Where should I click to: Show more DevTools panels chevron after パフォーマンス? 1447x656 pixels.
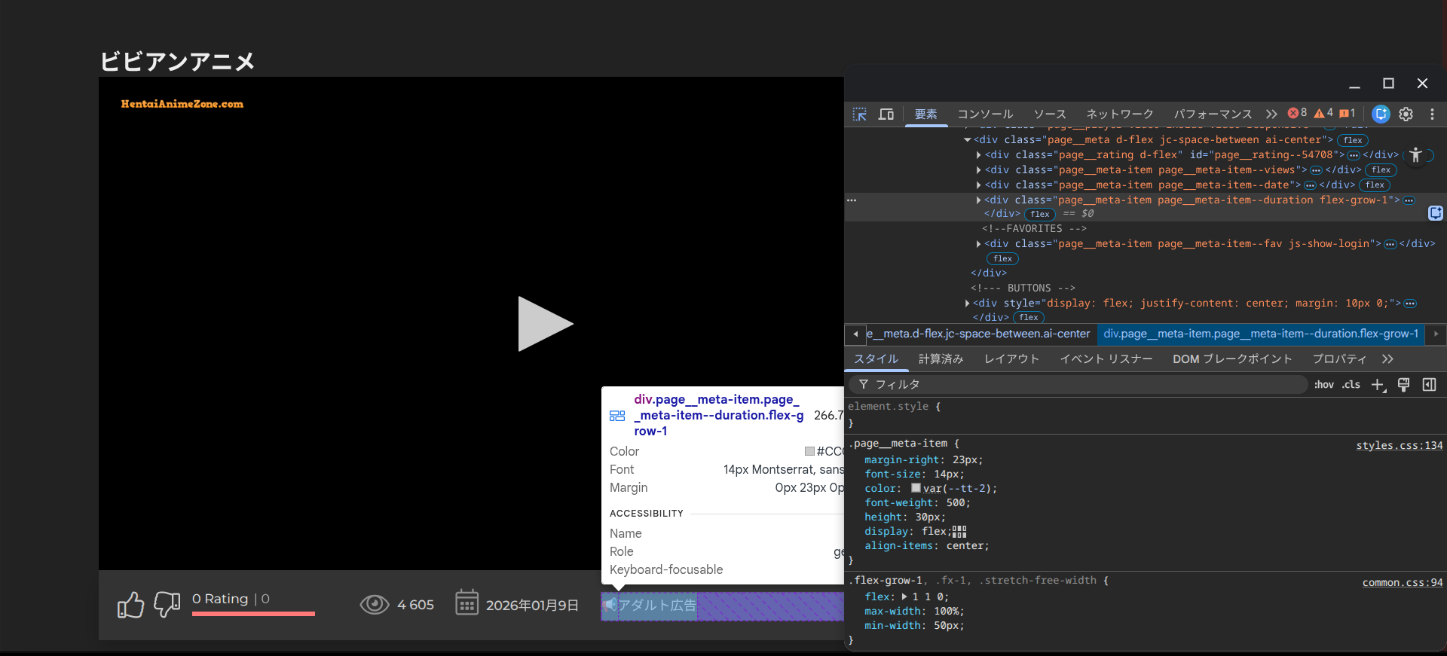click(x=1271, y=114)
